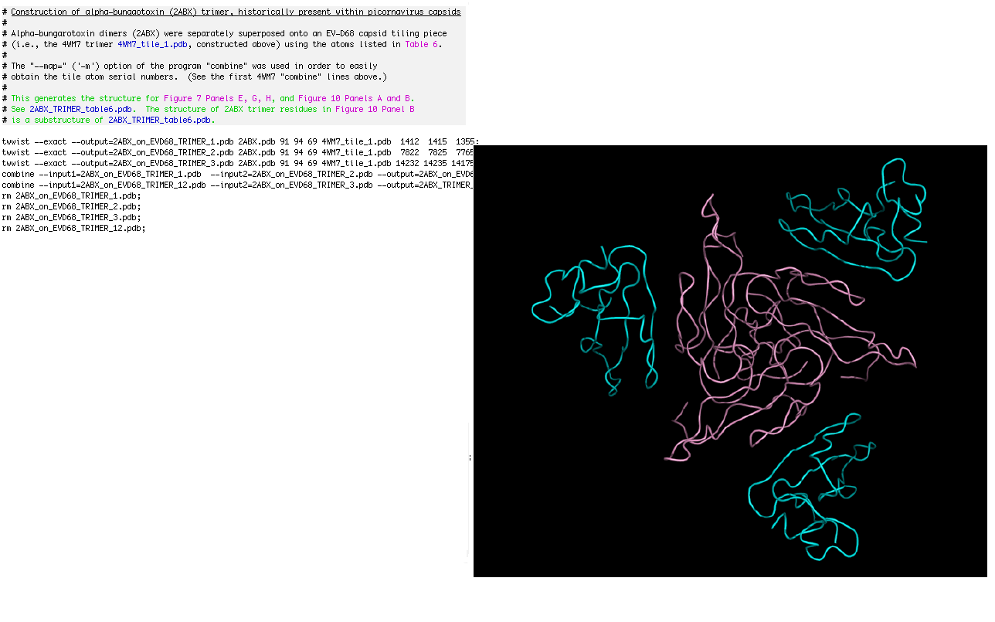Open Figure 7 Panels E, G, H link
This screenshot has width=995, height=622.
click(219, 98)
